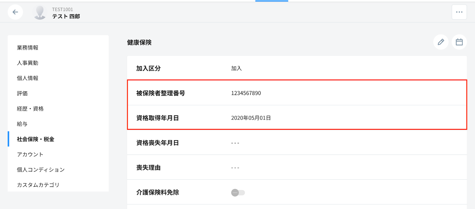Screen dimensions: 475x209
Task: Click the employee avatar picture
Action: tap(40, 12)
